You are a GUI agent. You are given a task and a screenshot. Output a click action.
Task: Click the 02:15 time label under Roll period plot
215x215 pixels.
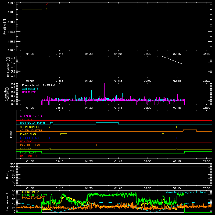177,81
